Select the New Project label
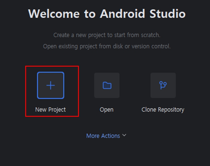The image size is (210, 166). click(x=50, y=110)
